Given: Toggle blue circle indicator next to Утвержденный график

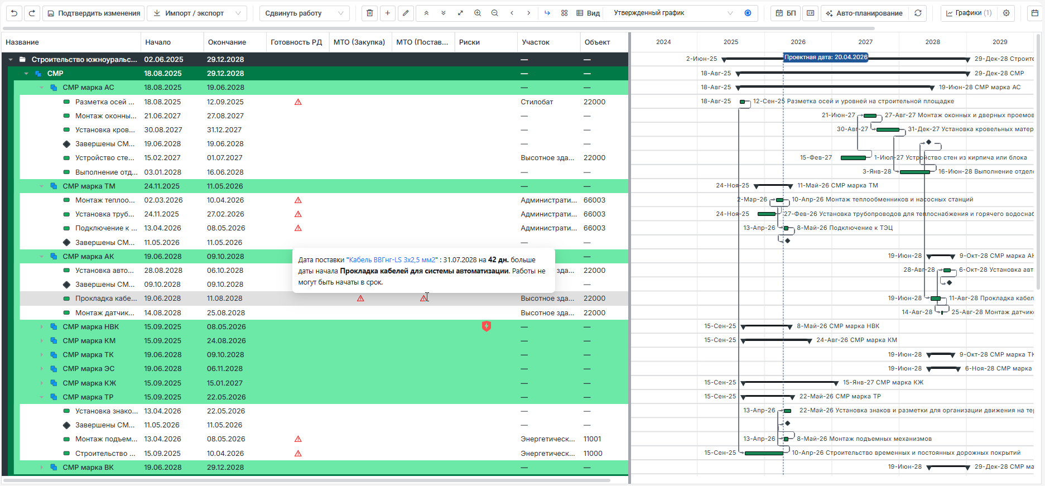Looking at the screenshot, I should pyautogui.click(x=748, y=13).
